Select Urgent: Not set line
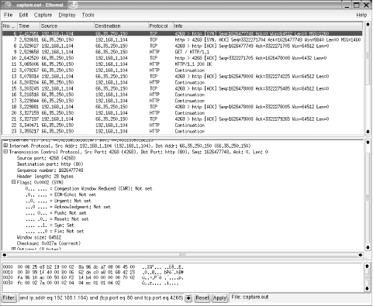The height and width of the screenshot is (306, 373). 58,201
